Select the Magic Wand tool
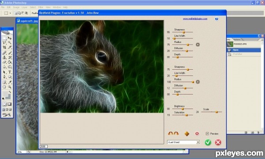The width and height of the screenshot is (265, 159). [x=10, y=42]
